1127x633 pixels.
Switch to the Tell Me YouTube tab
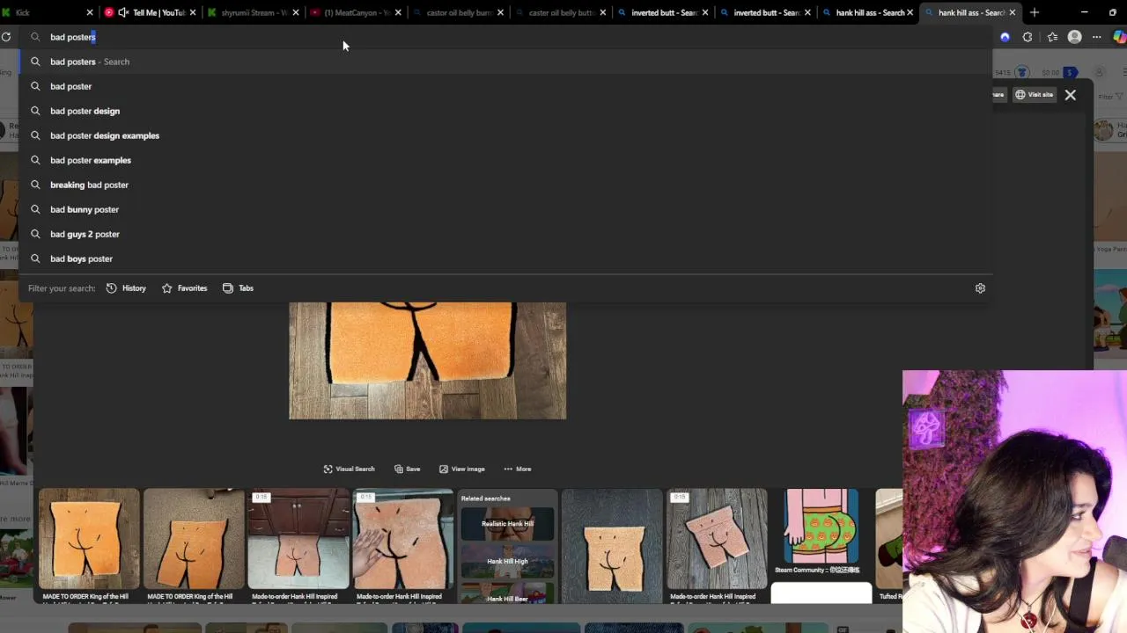150,12
